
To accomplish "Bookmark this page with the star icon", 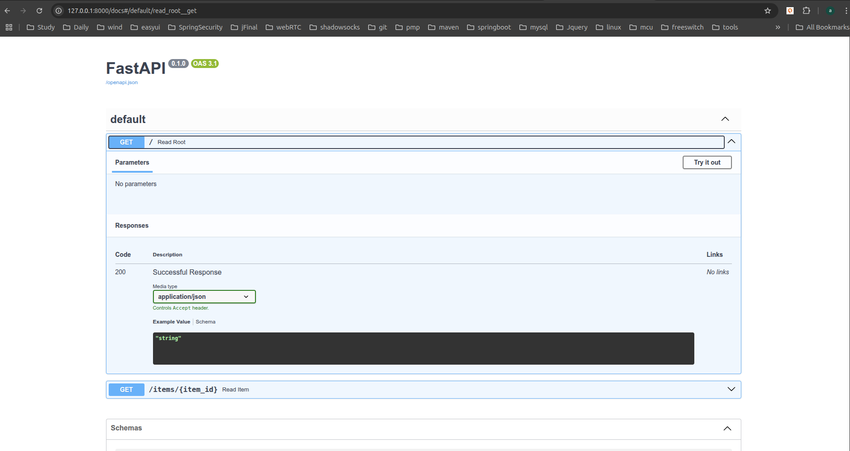I will (x=768, y=11).
